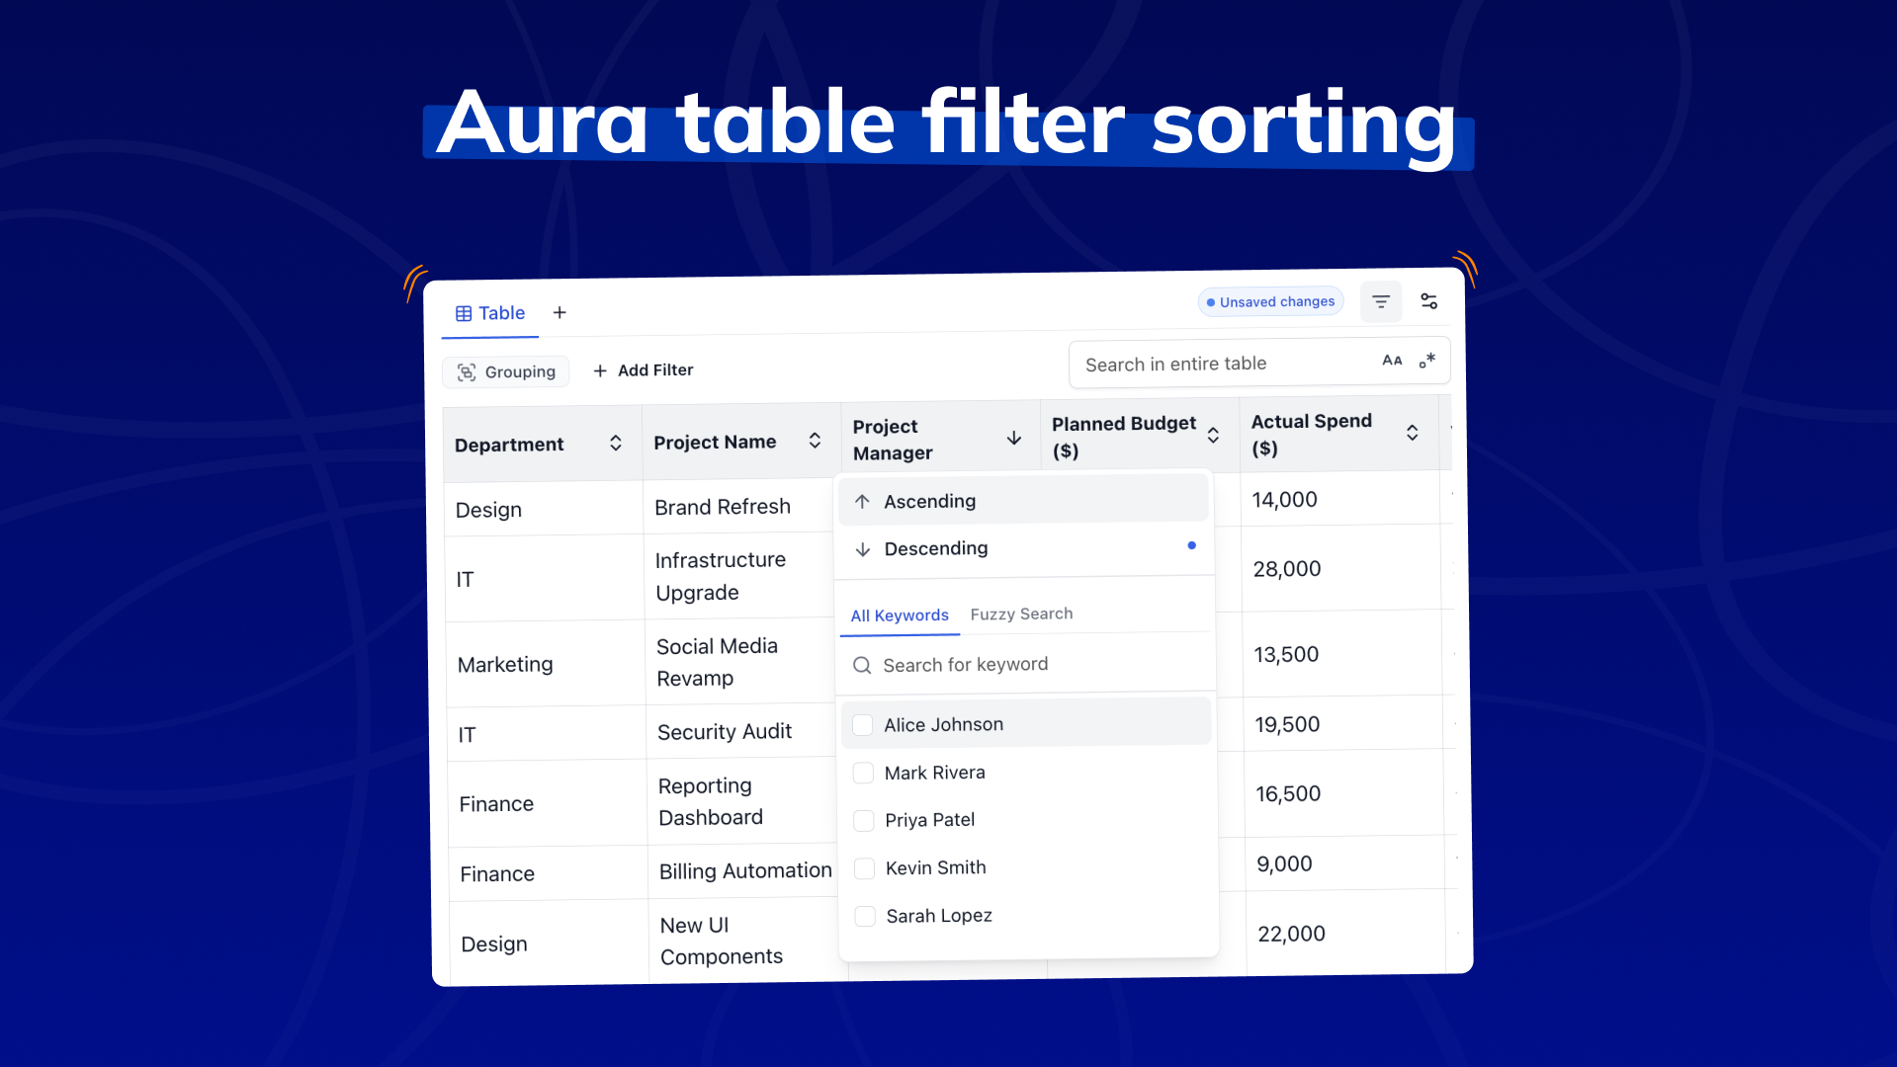Open Actual Spend column sort arrows
1897x1067 pixels.
1412,433
